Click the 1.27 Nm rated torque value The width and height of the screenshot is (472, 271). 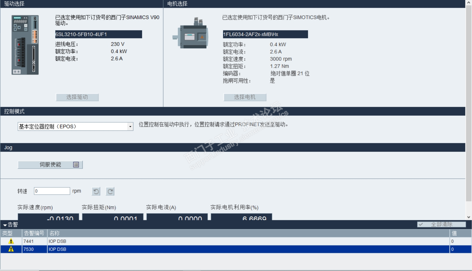click(279, 66)
